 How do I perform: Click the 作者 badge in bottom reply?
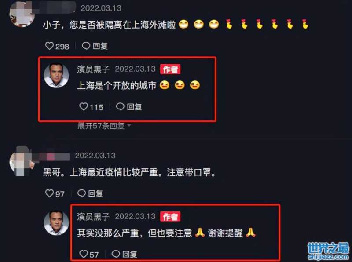tap(170, 217)
